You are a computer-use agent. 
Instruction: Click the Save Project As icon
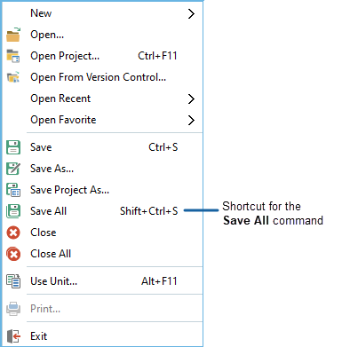[x=13, y=190]
